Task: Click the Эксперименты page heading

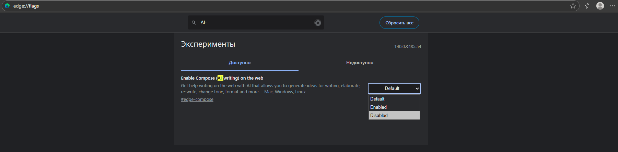Action: point(208,44)
